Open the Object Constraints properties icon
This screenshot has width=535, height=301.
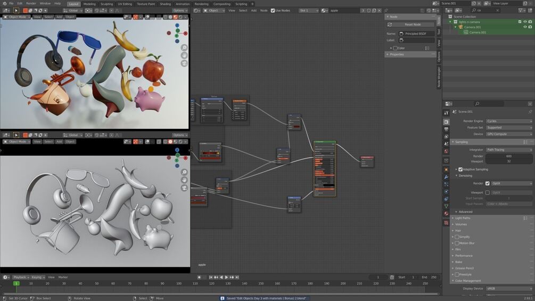pyautogui.click(x=446, y=199)
